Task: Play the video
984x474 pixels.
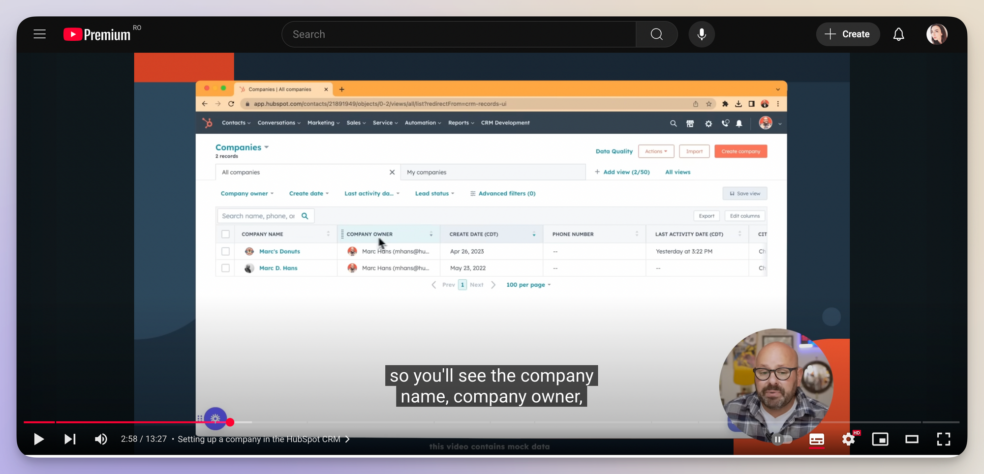Action: click(39, 439)
